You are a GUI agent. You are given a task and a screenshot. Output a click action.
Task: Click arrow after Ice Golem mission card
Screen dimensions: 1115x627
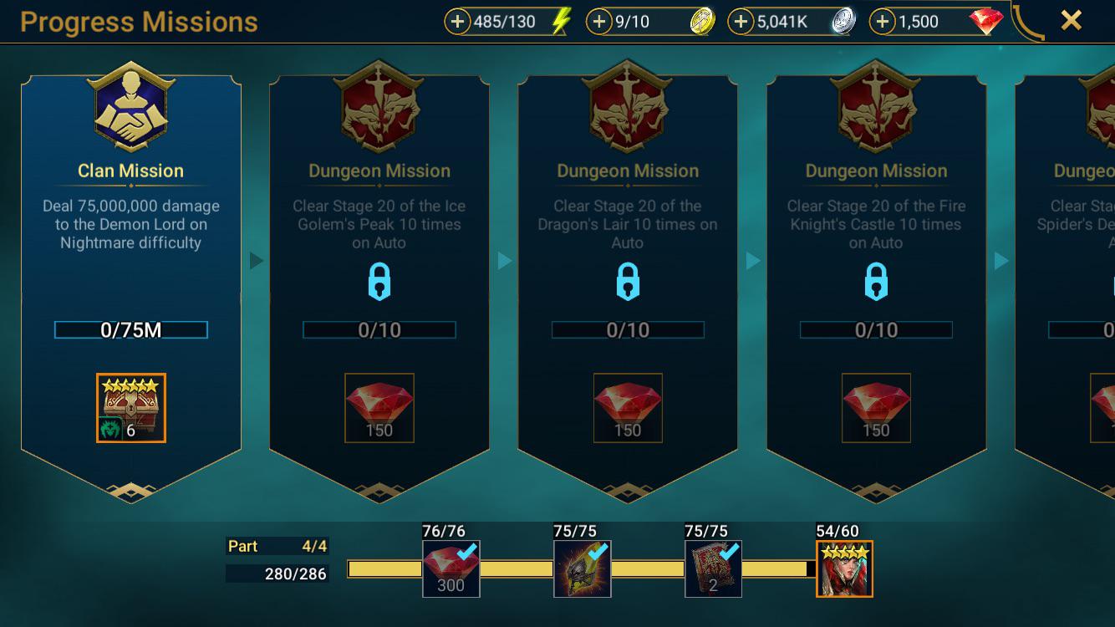point(505,261)
